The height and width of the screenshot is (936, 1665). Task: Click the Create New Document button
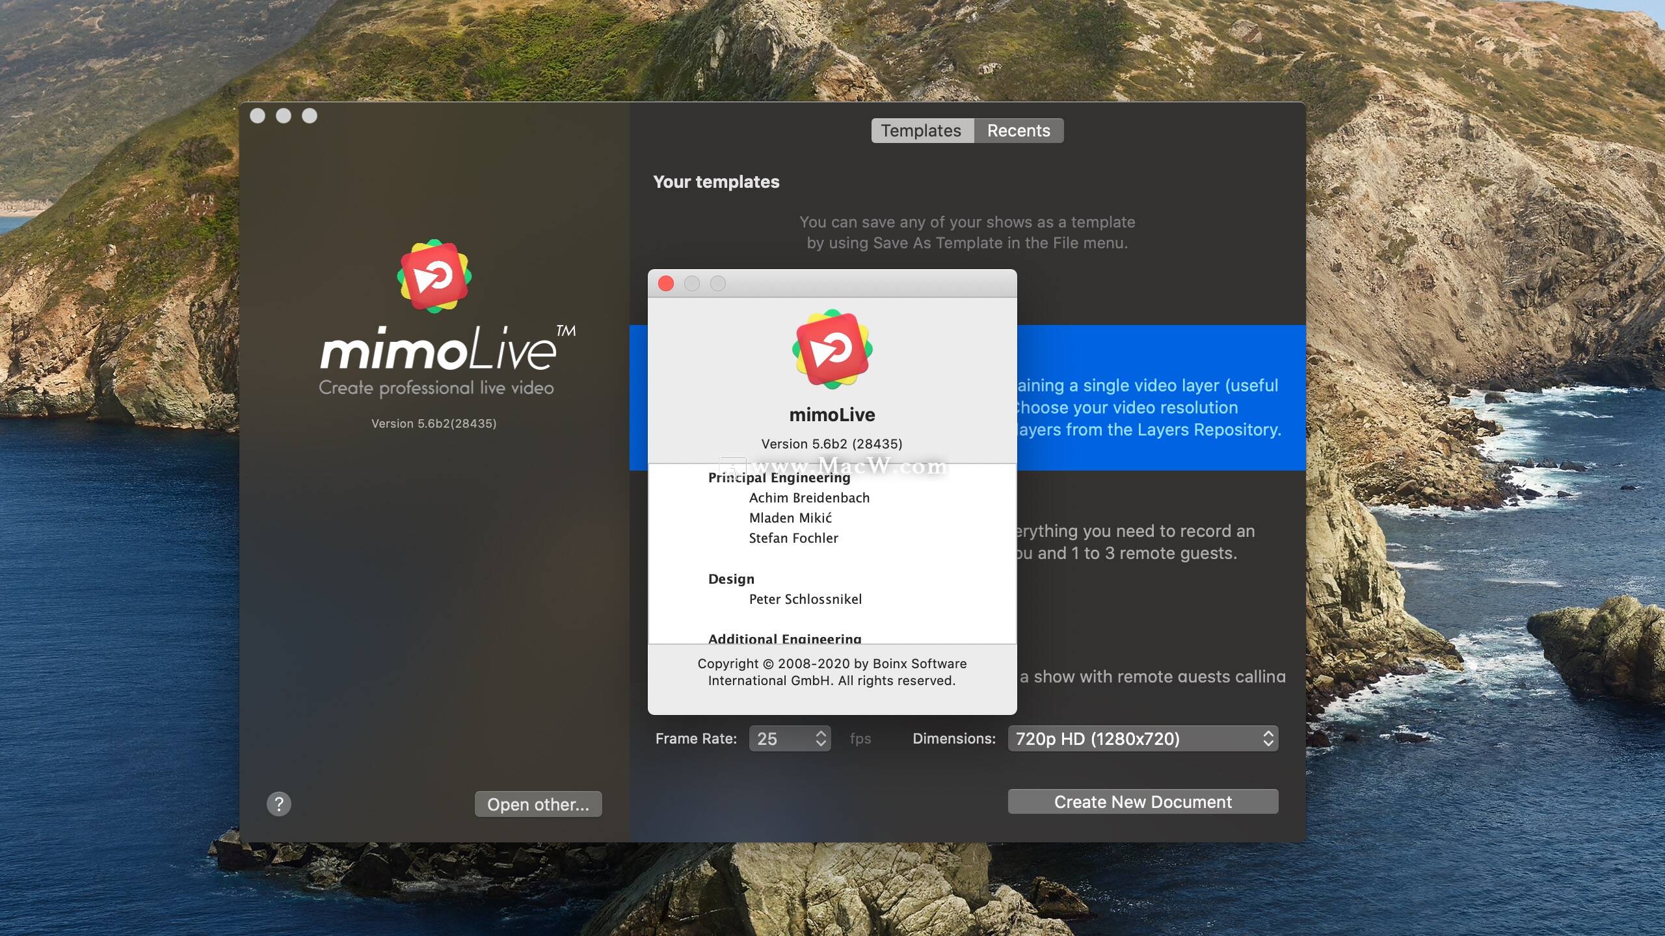pyautogui.click(x=1141, y=801)
